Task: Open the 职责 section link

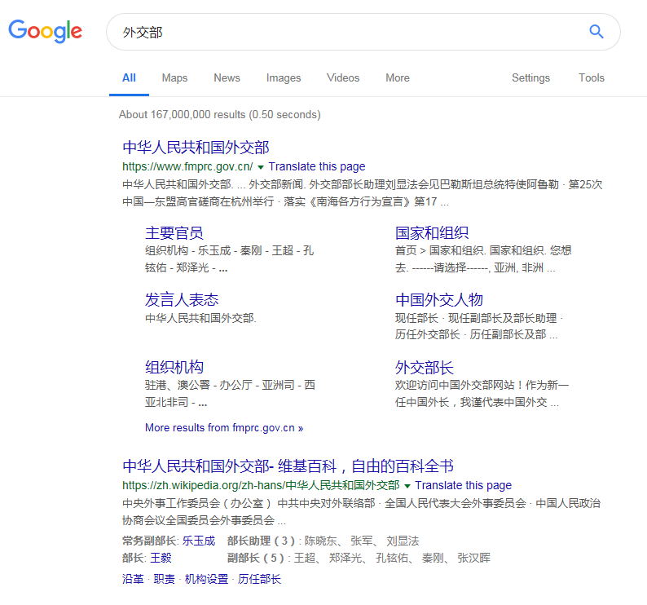Action: click(165, 579)
